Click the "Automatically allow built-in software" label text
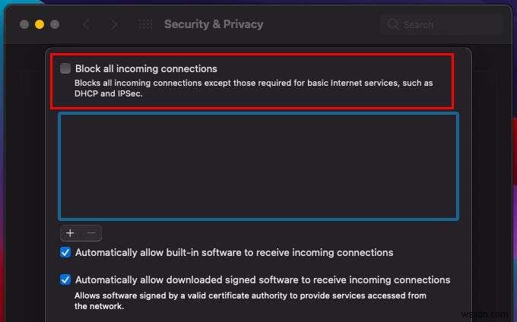Viewport: 517px width, 322px height. pos(234,252)
